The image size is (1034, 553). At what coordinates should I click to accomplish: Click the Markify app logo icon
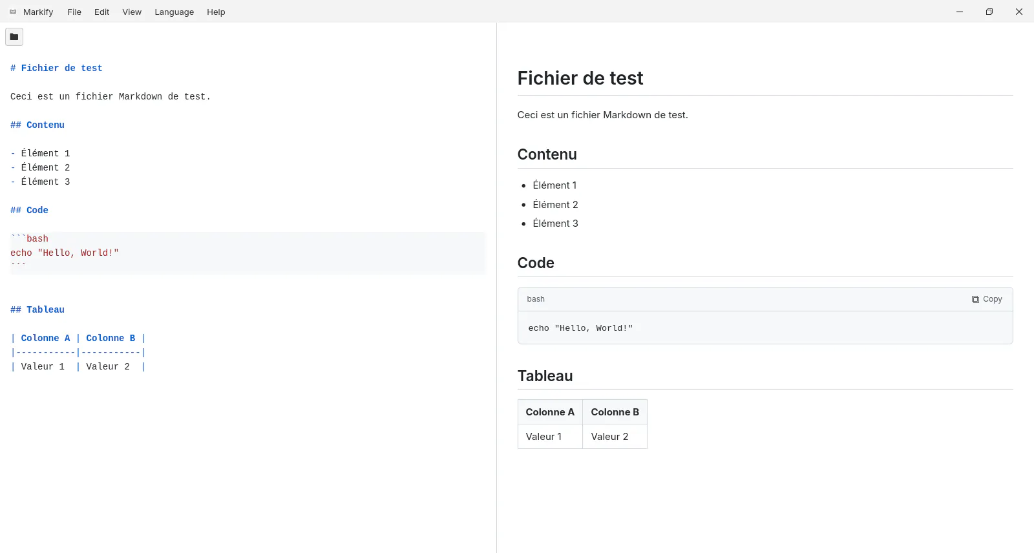[x=13, y=12]
